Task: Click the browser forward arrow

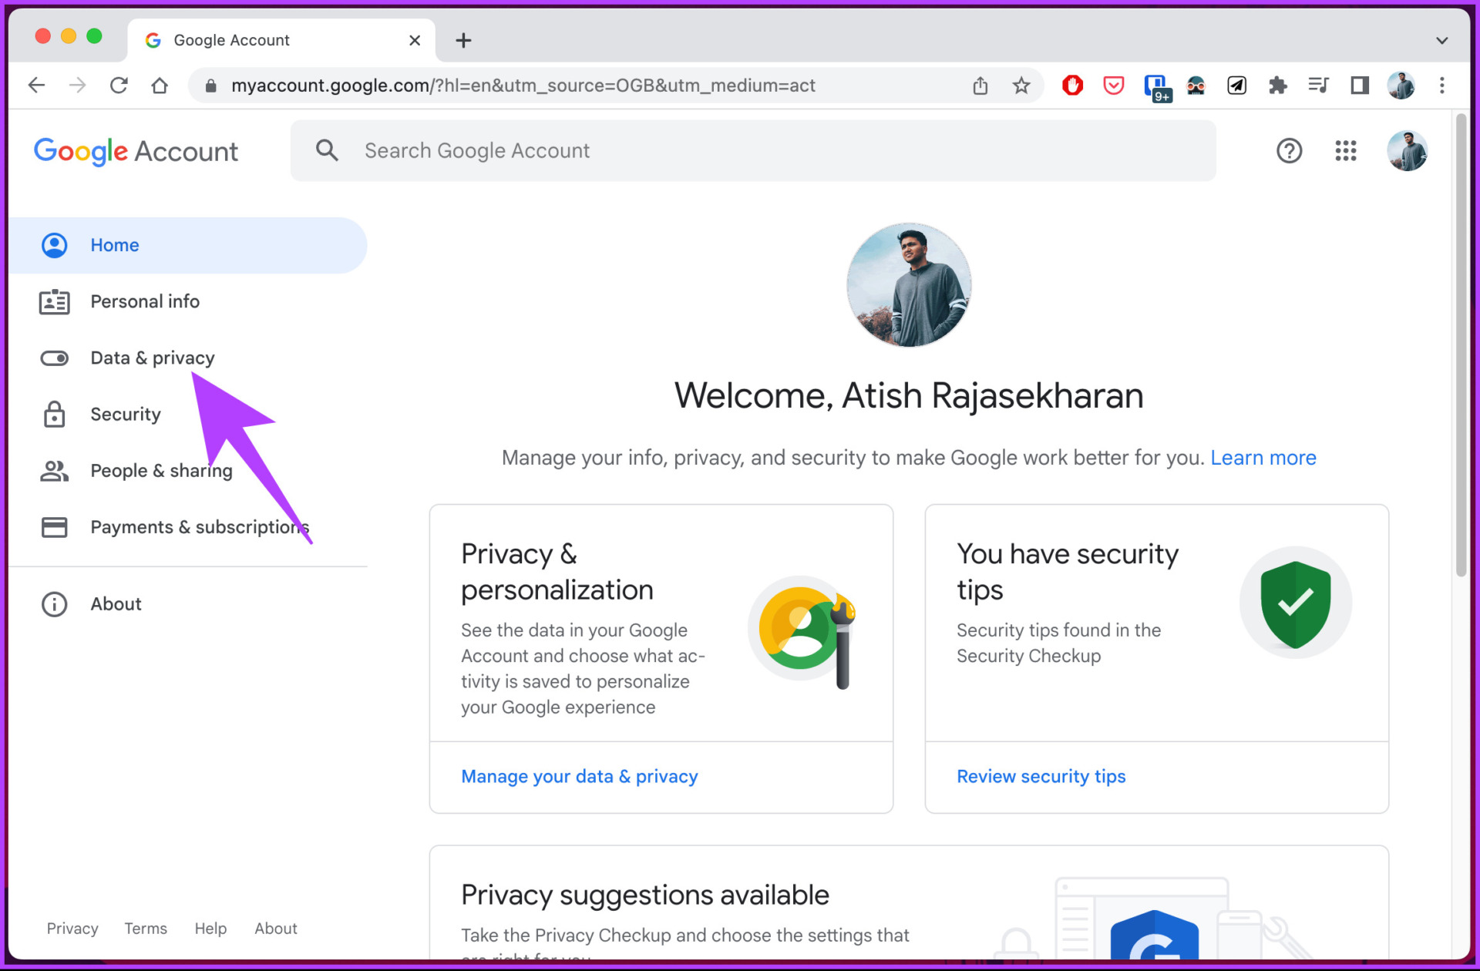Action: click(x=77, y=86)
